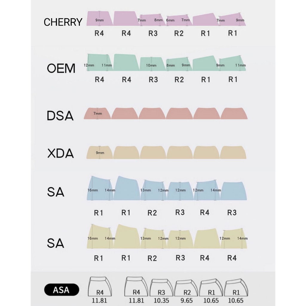Click the XDA profile label
This screenshot has width=306, height=306.
pyautogui.click(x=60, y=153)
